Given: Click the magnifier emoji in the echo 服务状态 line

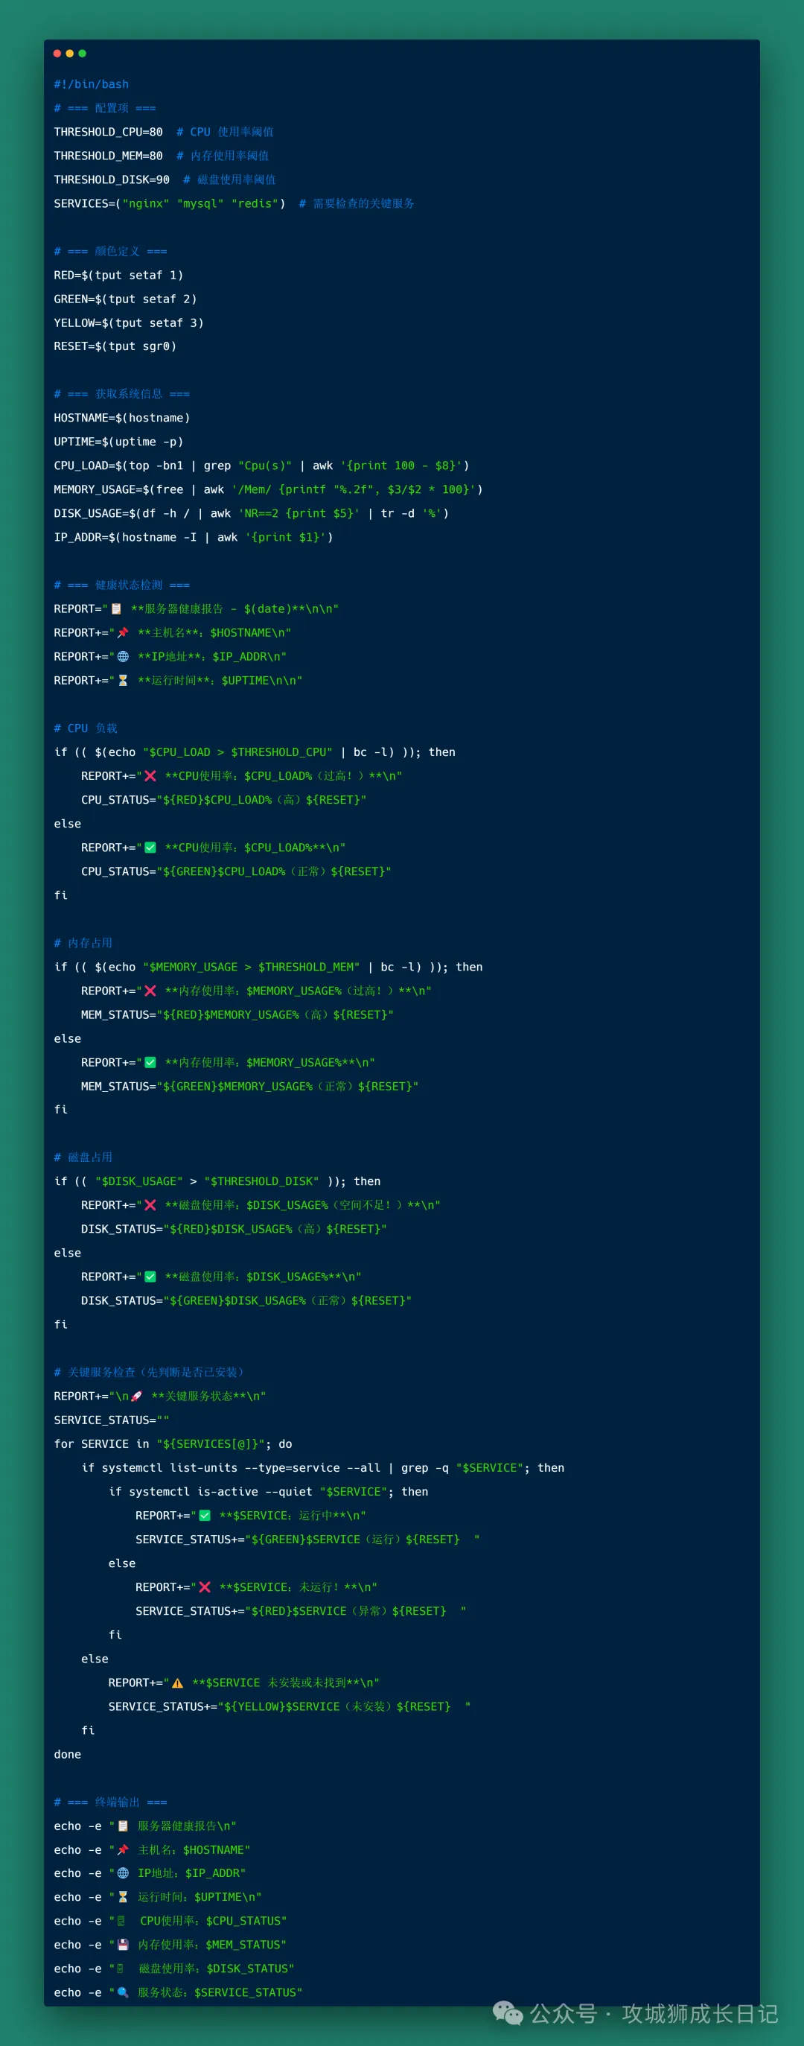Looking at the screenshot, I should pos(123,1992).
